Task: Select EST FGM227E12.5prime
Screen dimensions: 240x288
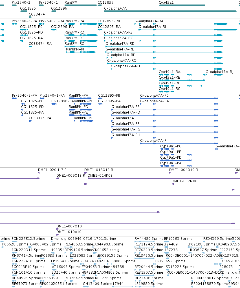Action: 28,239
